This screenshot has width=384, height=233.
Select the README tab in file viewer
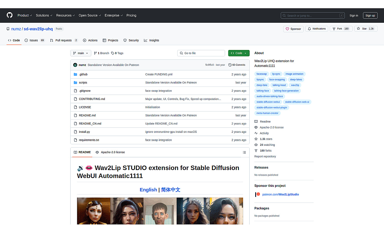click(x=82, y=152)
